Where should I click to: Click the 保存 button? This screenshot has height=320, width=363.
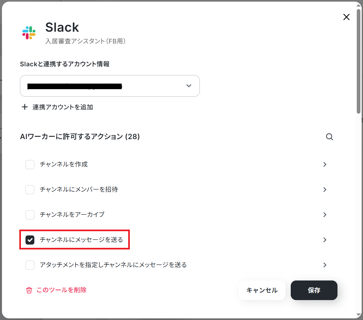(x=314, y=290)
